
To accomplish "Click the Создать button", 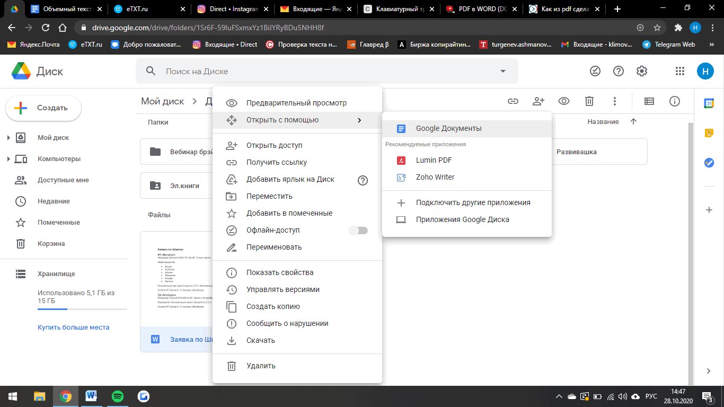I will click(43, 108).
